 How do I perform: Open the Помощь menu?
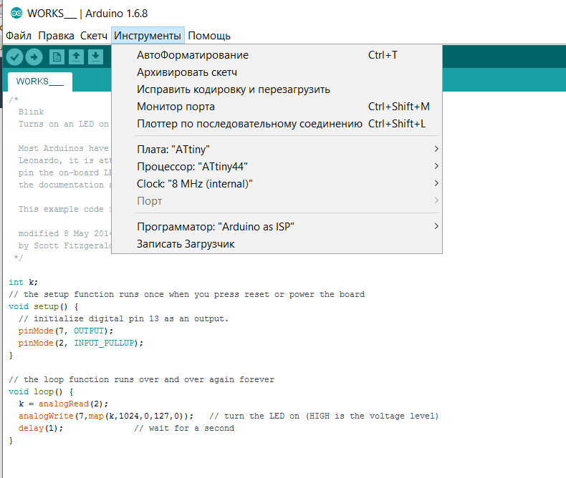click(209, 36)
